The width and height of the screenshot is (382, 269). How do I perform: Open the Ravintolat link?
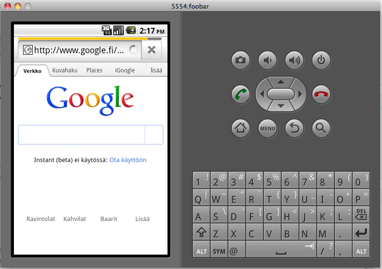click(x=41, y=219)
